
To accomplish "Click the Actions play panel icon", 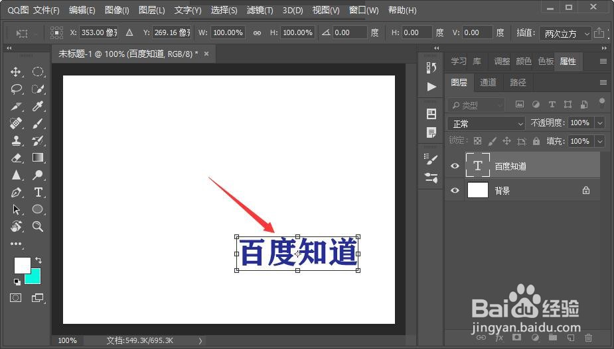I will [x=431, y=86].
